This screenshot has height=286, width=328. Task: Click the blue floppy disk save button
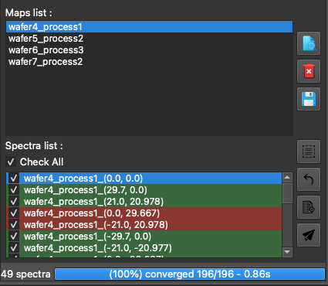click(309, 99)
